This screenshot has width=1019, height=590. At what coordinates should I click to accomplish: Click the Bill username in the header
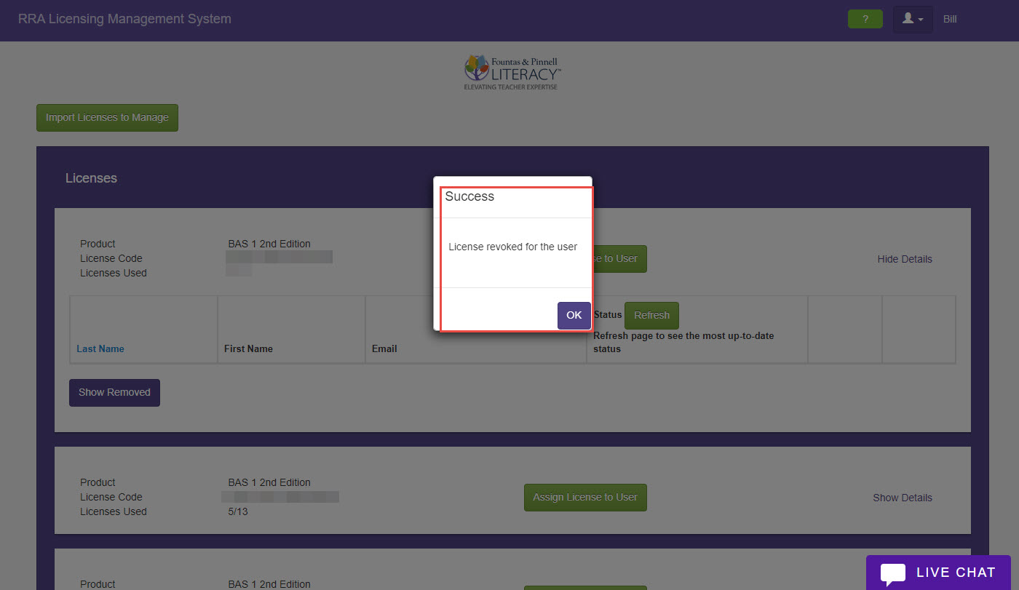949,19
